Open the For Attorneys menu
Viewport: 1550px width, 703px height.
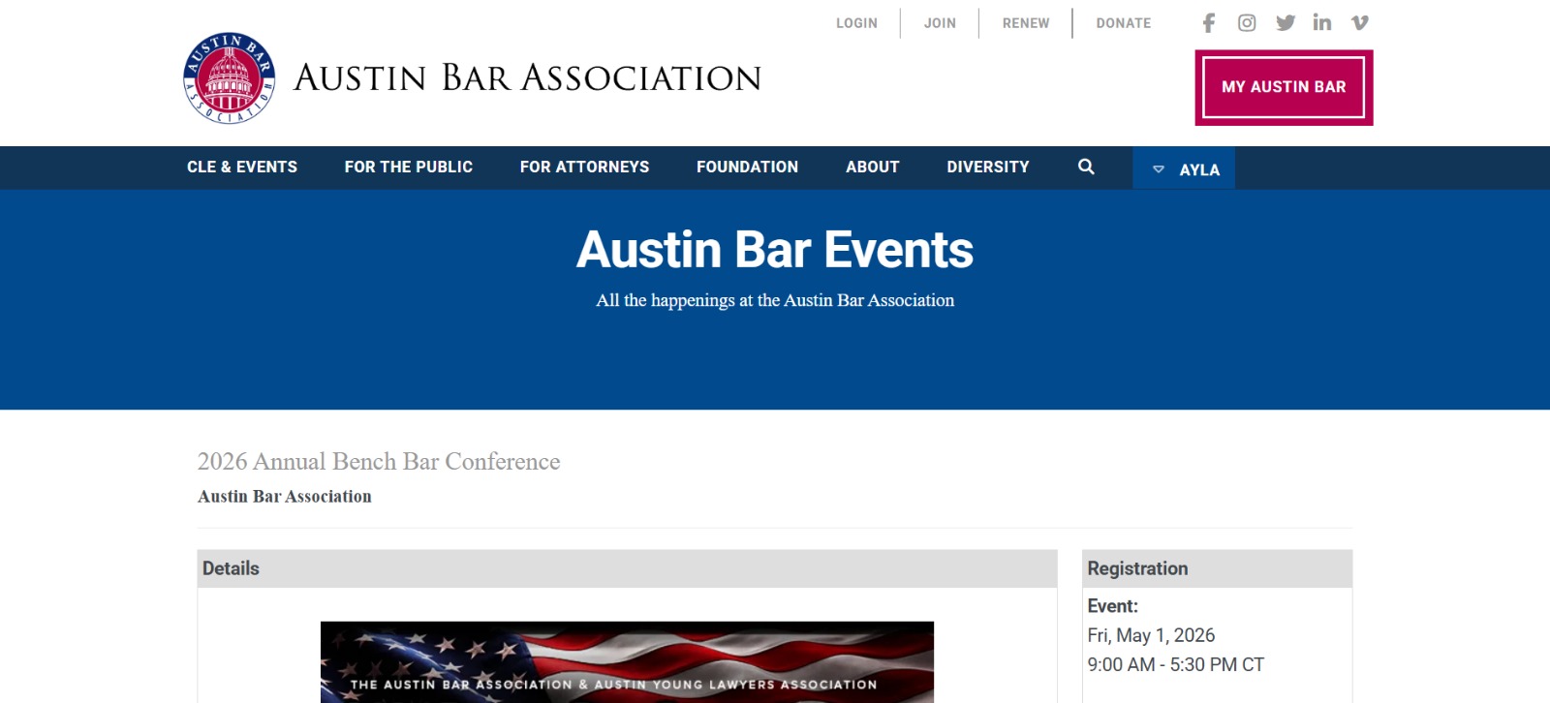coord(584,167)
